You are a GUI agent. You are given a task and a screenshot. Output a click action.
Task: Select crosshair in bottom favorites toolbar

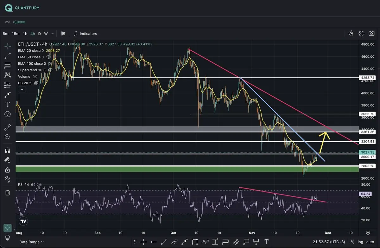[x=144, y=242]
